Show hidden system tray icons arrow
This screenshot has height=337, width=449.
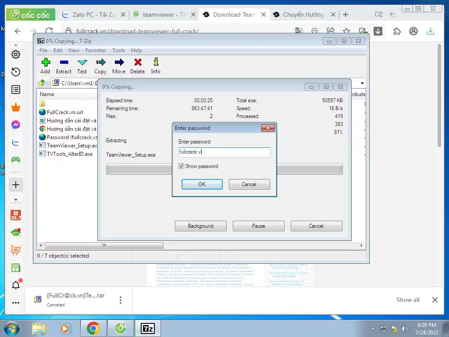[373, 329]
